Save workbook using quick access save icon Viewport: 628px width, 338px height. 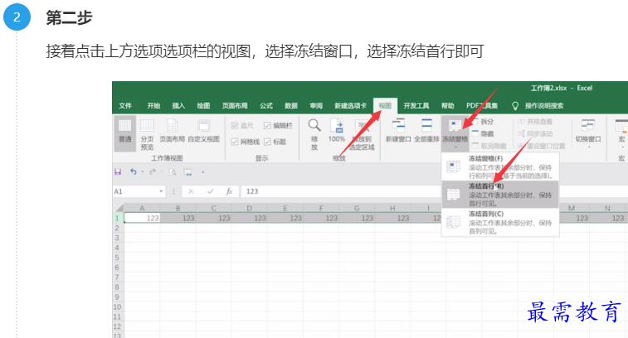point(118,172)
